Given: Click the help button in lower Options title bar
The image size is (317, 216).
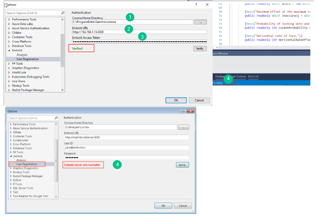Looking at the screenshot, I should (x=183, y=111).
